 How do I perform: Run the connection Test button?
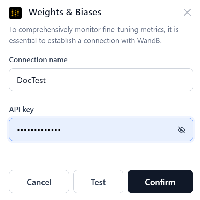(98, 182)
